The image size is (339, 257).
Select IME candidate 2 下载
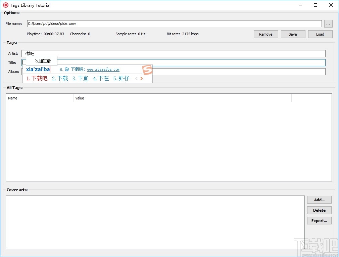click(x=60, y=78)
